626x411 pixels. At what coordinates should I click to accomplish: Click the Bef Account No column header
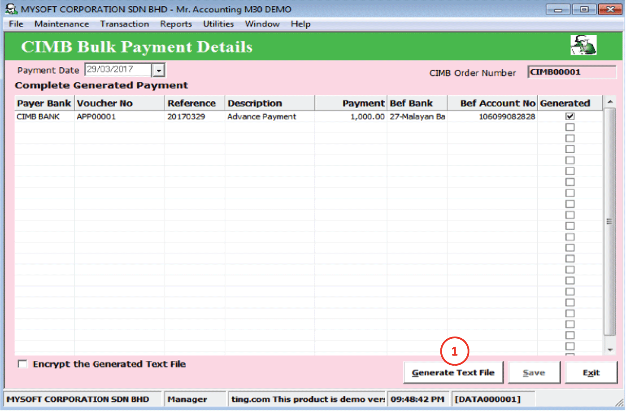click(x=492, y=103)
